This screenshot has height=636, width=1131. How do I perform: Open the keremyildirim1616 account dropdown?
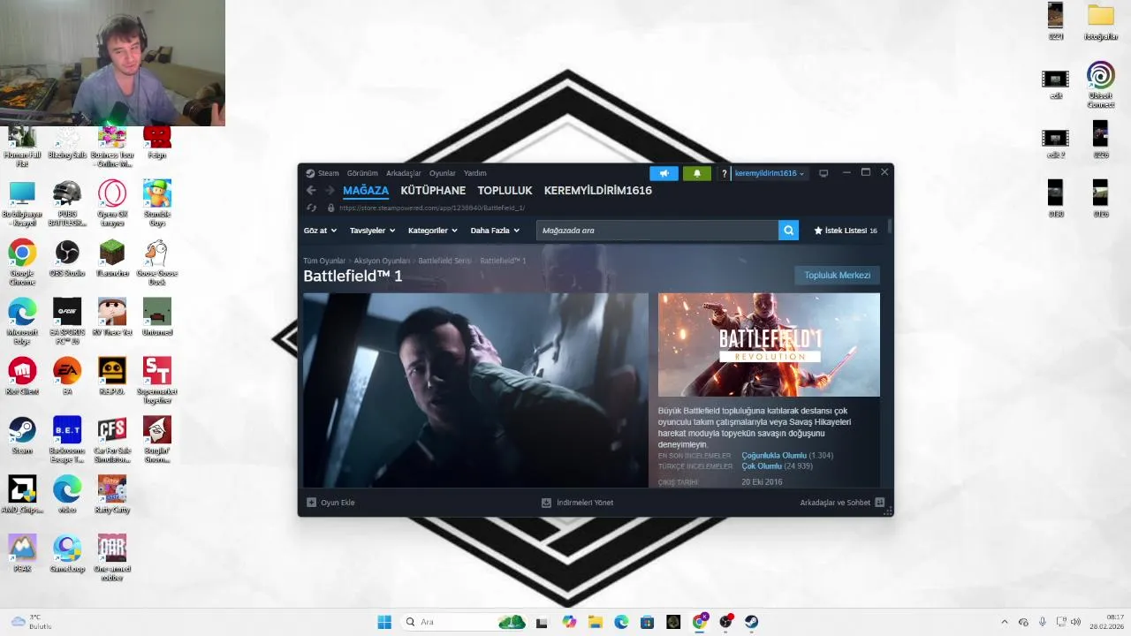point(770,173)
